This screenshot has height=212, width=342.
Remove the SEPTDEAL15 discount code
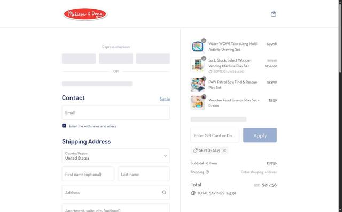(224, 150)
